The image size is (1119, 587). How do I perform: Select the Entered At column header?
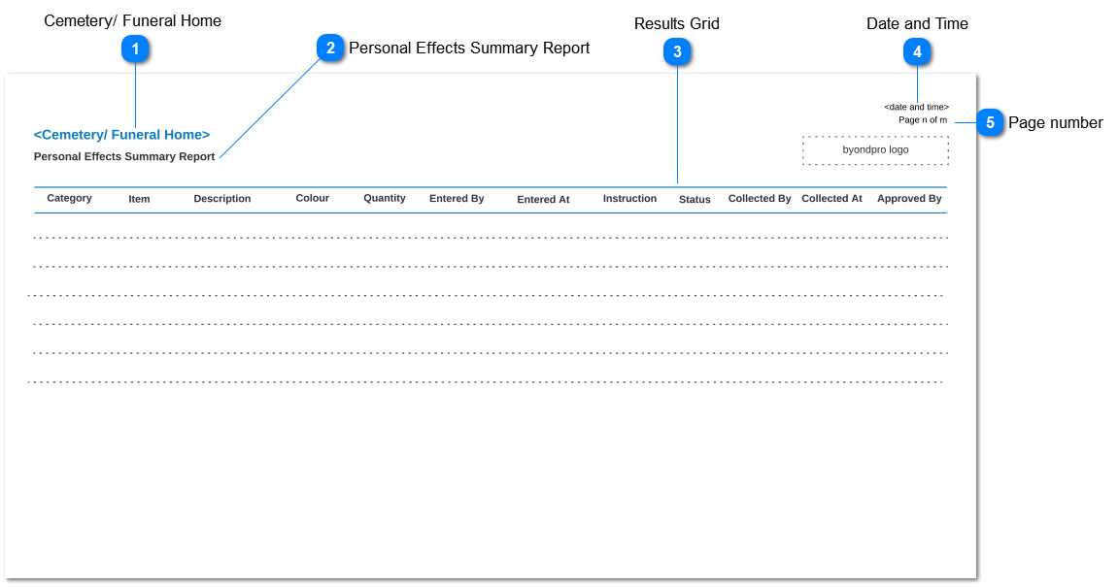click(543, 199)
